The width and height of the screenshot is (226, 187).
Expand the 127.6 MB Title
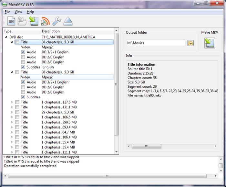coord(12,102)
